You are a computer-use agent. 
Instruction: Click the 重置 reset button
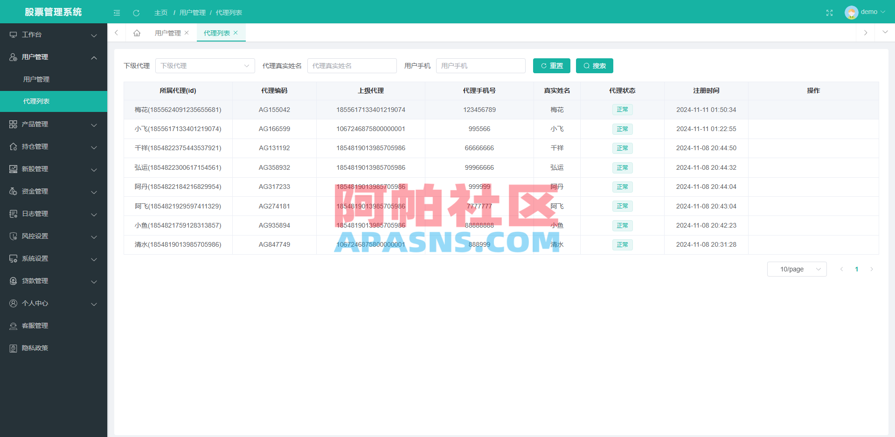coord(551,66)
